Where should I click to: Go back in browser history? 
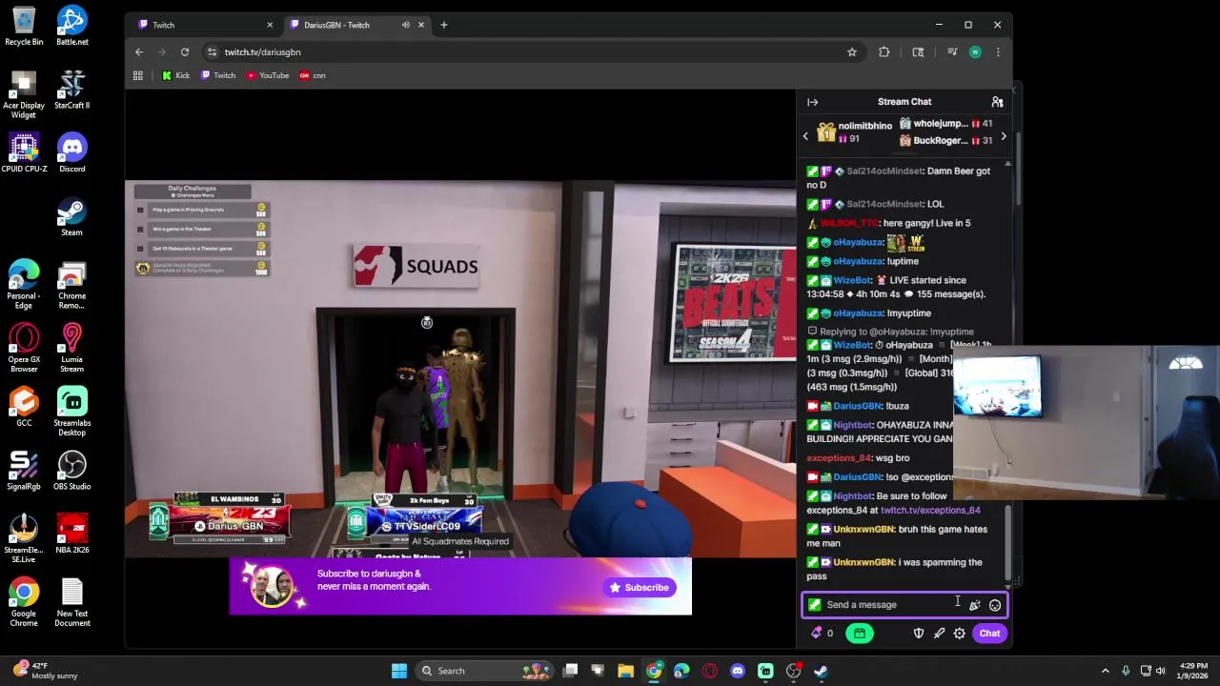click(139, 52)
